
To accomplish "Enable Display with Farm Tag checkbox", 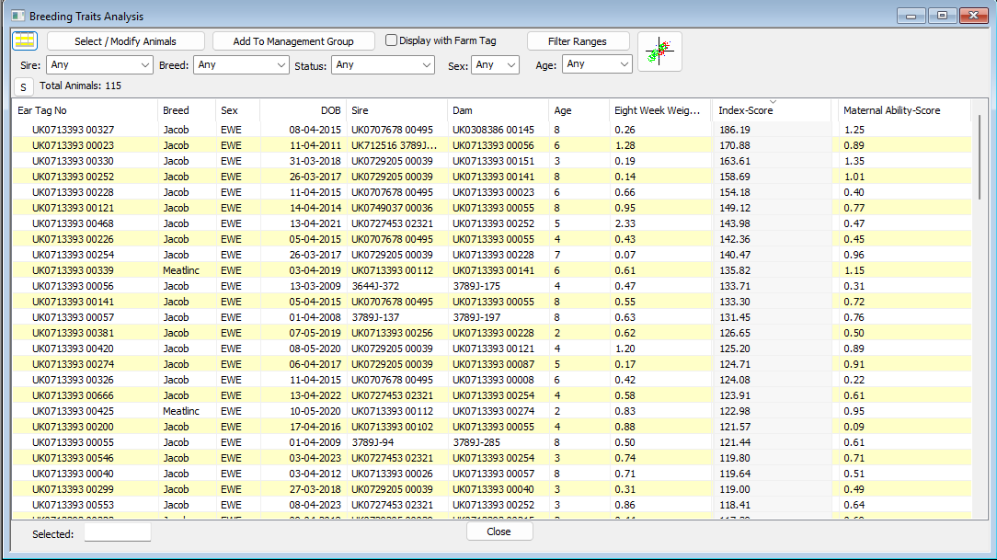I will 391,40.
